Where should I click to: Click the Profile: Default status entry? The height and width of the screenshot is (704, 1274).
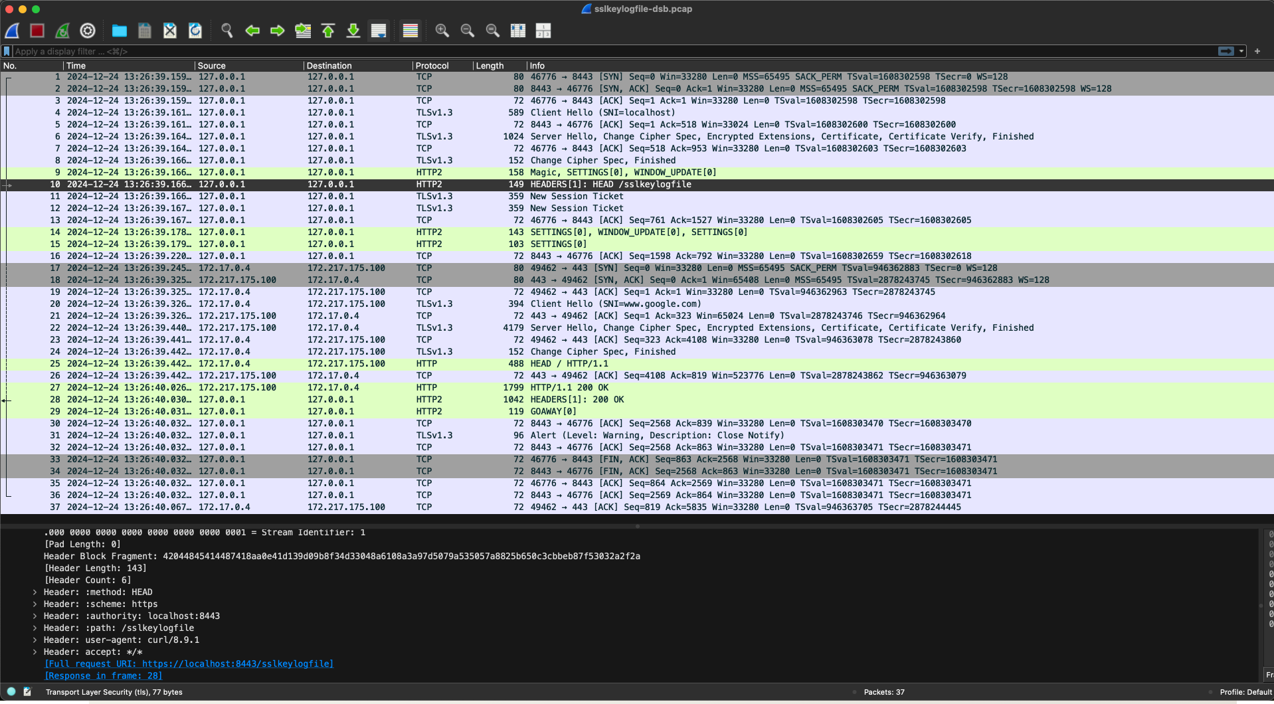(x=1245, y=692)
